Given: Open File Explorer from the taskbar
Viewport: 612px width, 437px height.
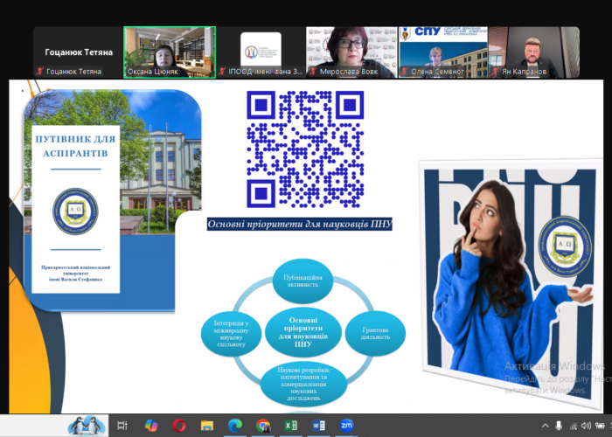Looking at the screenshot, I should pos(207,426).
